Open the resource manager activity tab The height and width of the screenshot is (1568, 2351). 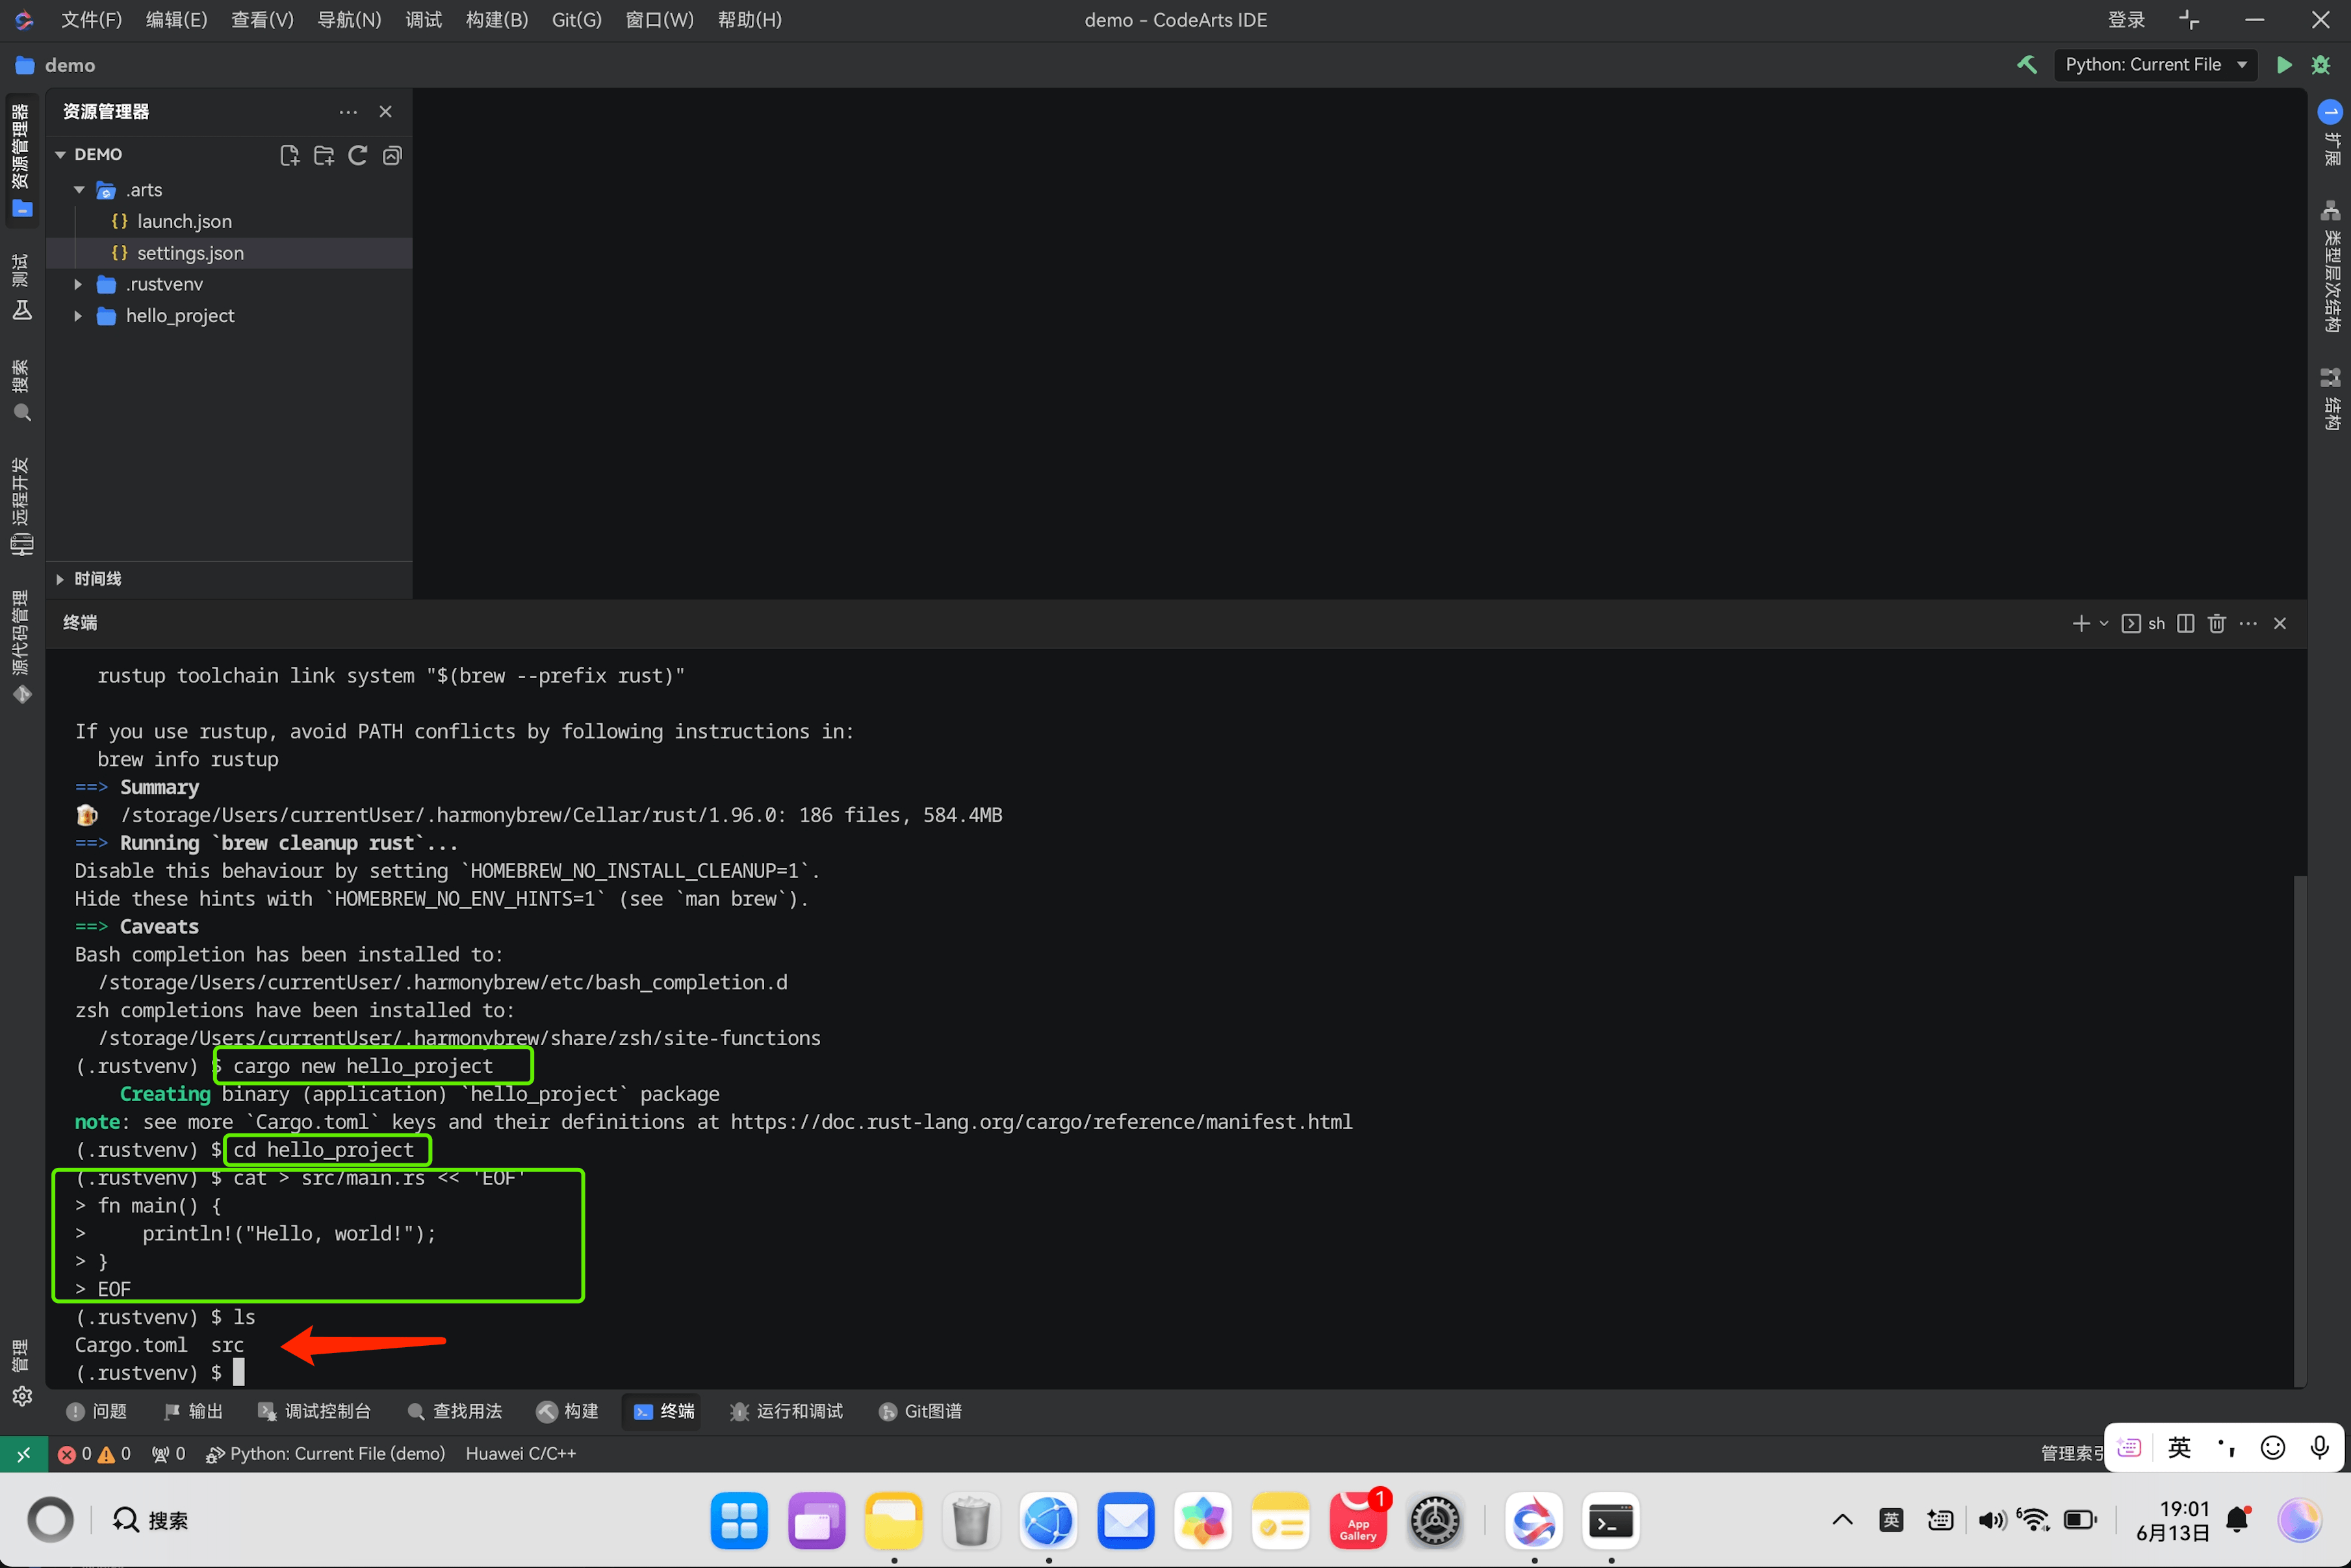click(21, 160)
